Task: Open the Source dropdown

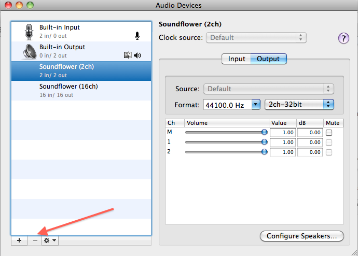Action: click(269, 89)
